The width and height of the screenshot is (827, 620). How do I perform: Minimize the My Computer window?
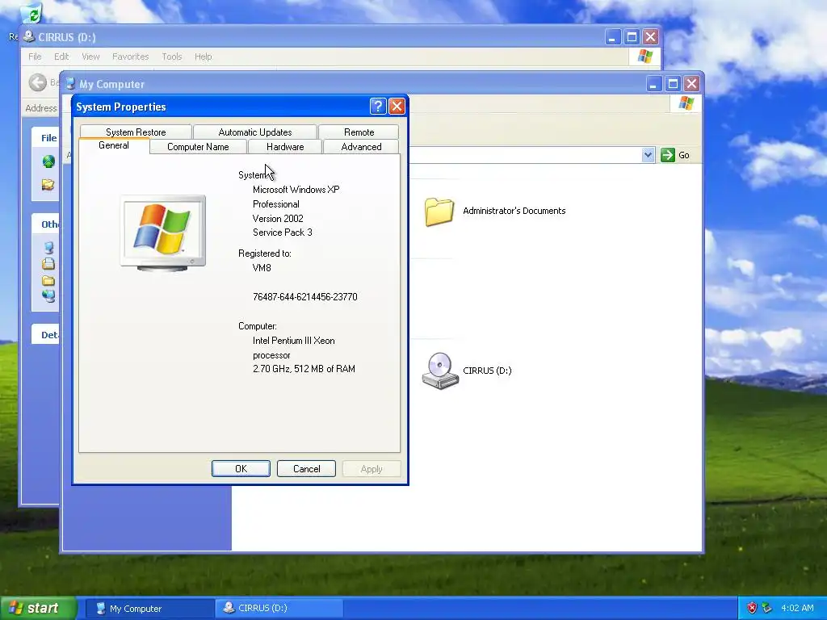(653, 84)
